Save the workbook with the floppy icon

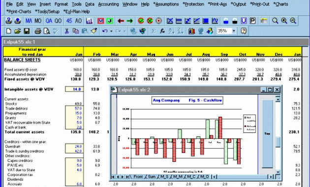pos(27,31)
